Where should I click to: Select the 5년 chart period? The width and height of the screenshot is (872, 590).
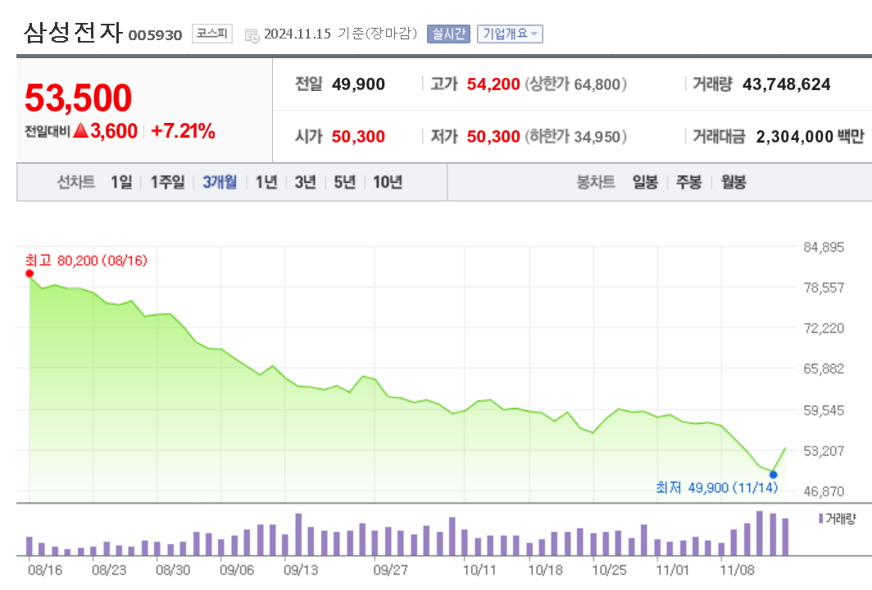pos(344,182)
